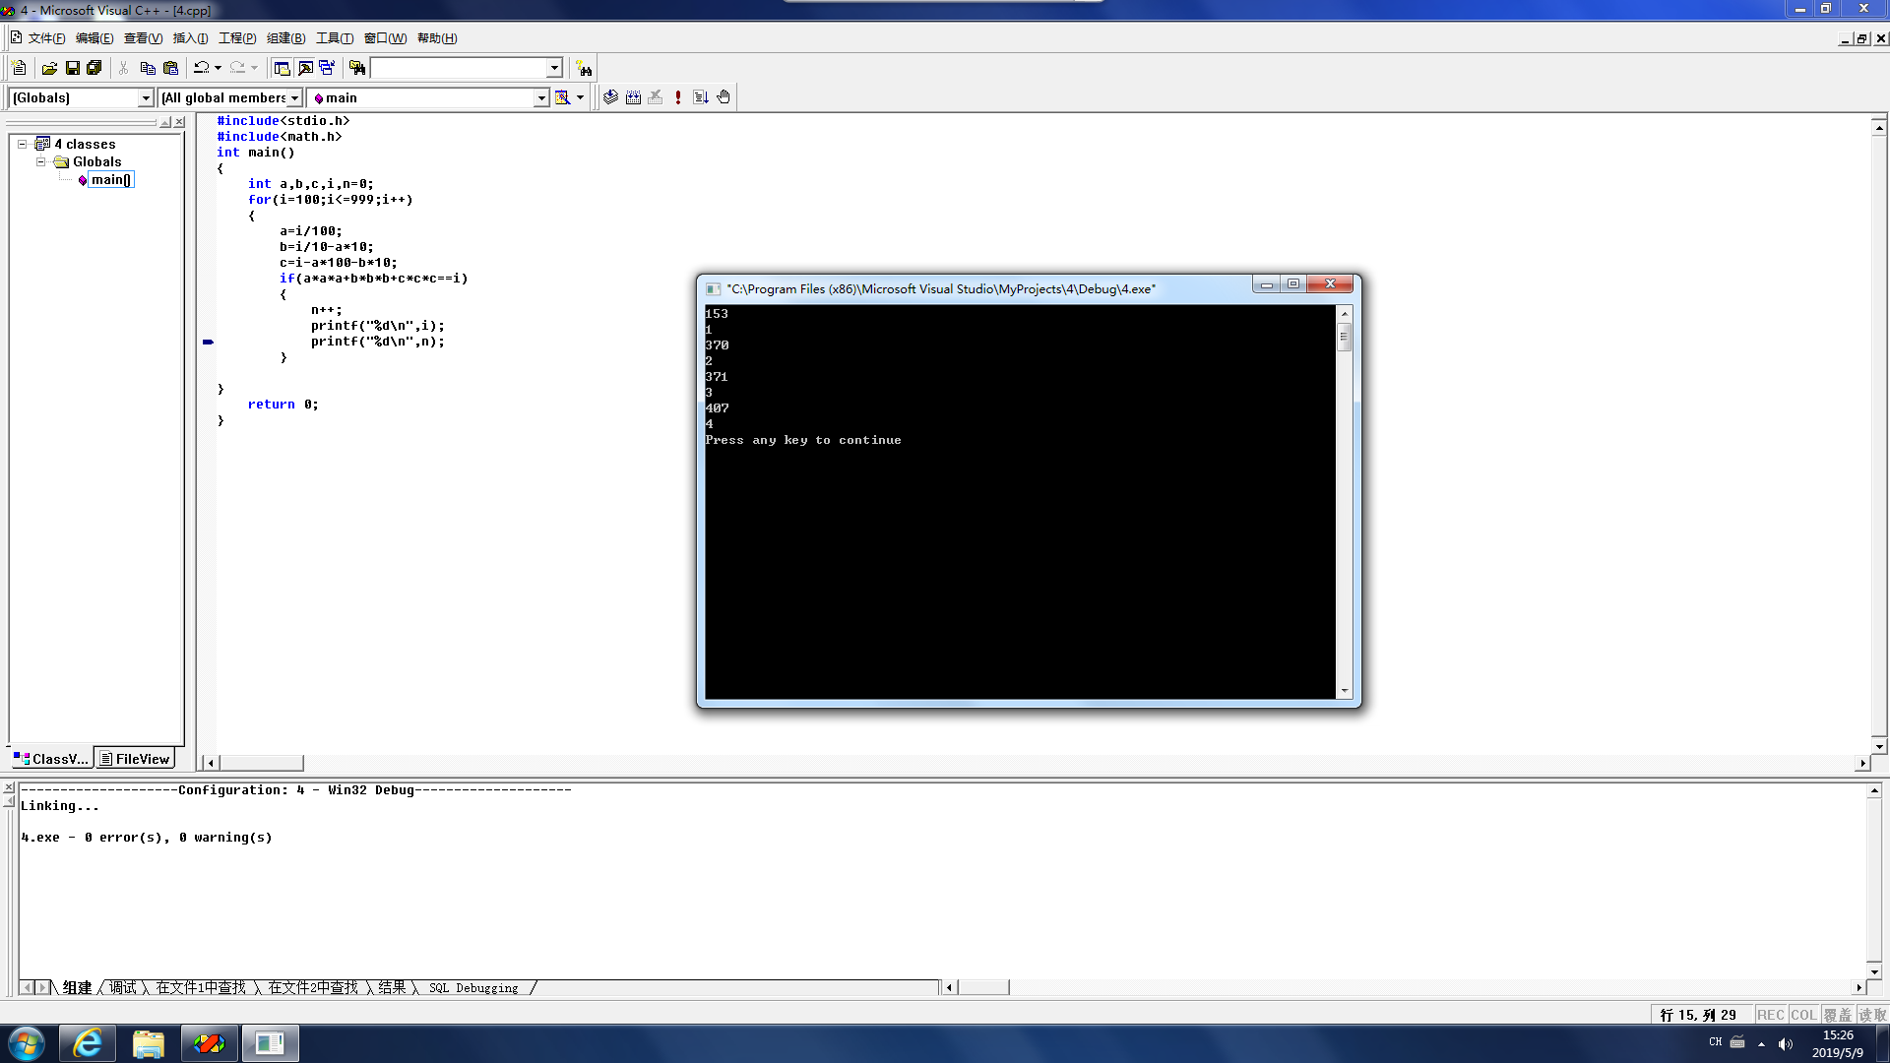
Task: Click the hand breakpoint icon
Action: tap(724, 97)
